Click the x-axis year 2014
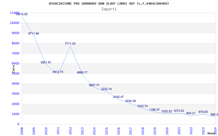The width and height of the screenshot is (218, 136). coord(94,131)
